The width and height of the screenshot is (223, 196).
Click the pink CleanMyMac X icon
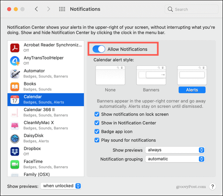point(15,125)
